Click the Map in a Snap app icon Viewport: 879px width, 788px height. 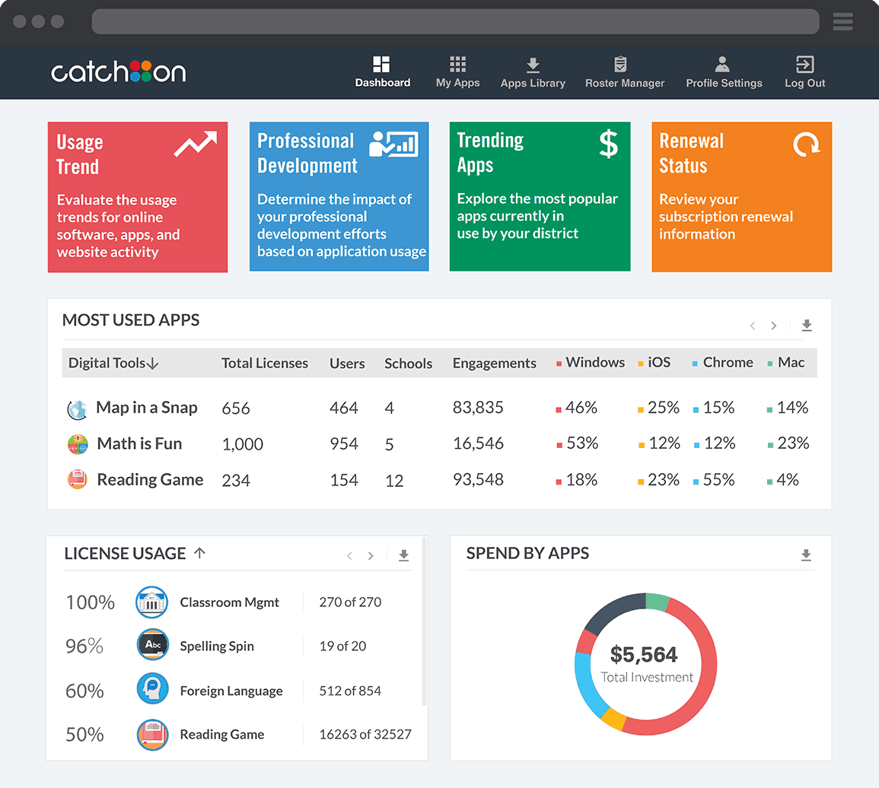pos(77,408)
